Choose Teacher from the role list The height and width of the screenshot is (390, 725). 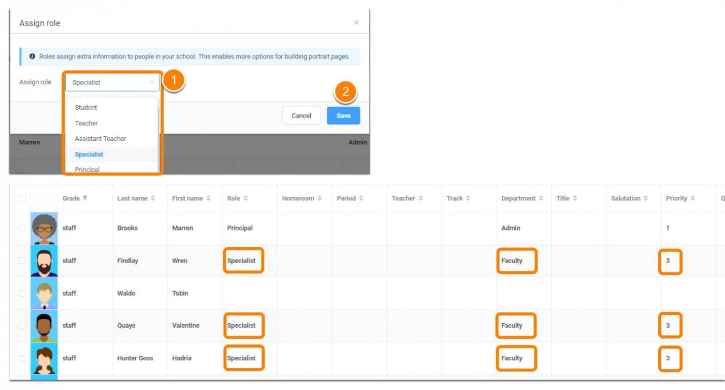86,123
